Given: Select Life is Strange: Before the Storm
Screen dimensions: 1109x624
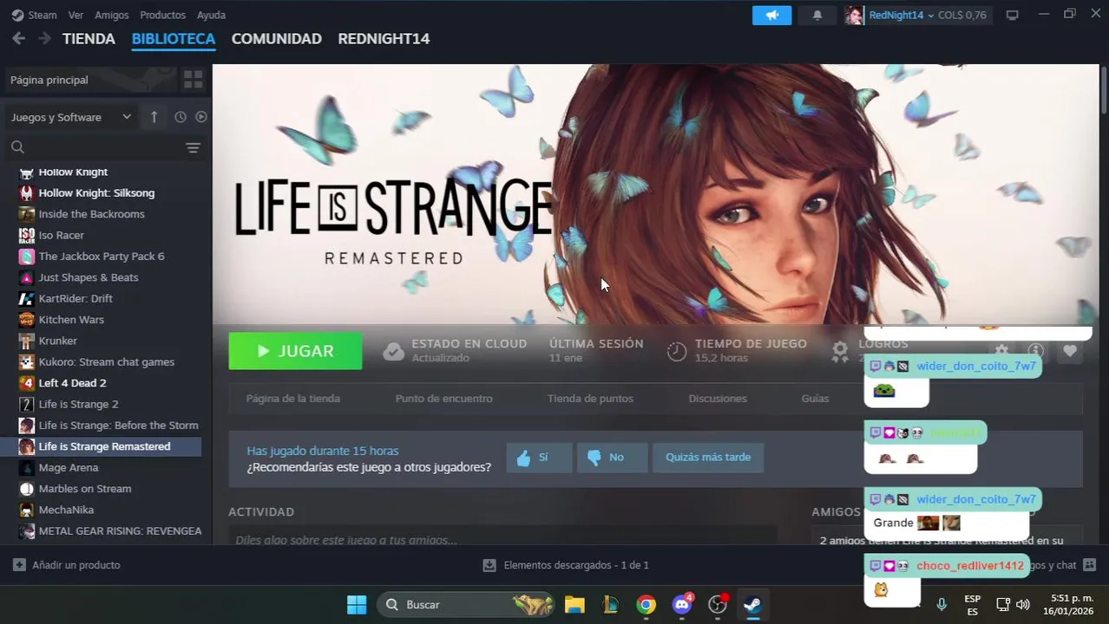Looking at the screenshot, I should pos(118,426).
